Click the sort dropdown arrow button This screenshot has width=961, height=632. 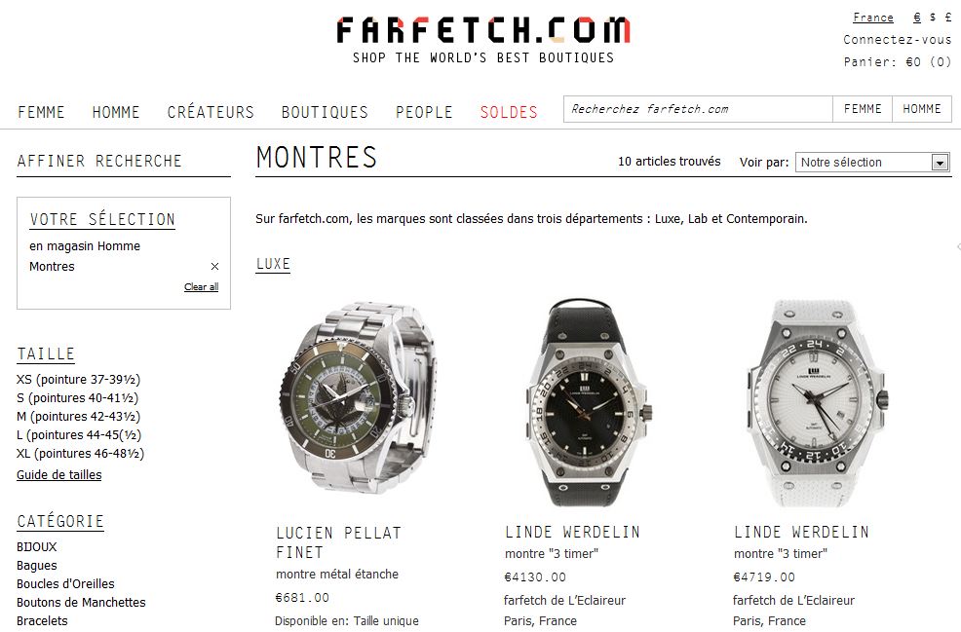940,163
